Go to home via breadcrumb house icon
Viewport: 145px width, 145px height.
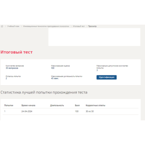pyautogui.click(x=2, y=26)
